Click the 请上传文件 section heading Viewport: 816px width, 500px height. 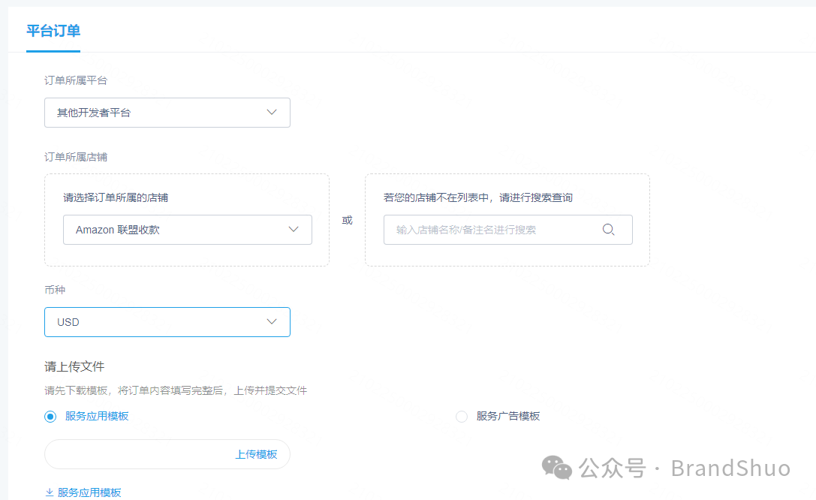pyautogui.click(x=74, y=366)
